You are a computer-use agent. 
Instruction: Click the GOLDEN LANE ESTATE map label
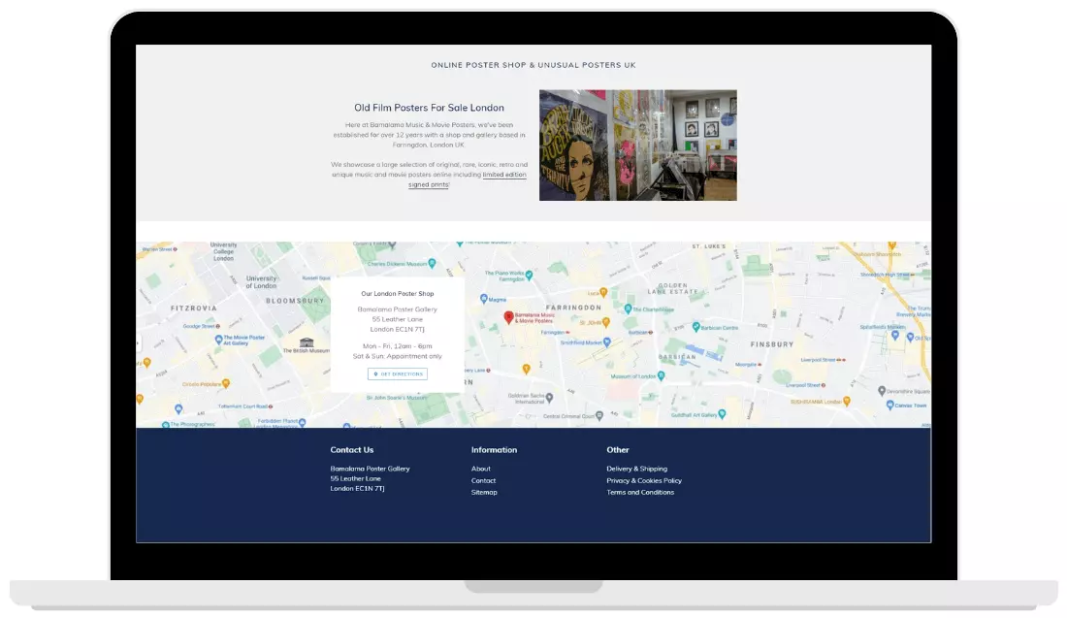(672, 288)
